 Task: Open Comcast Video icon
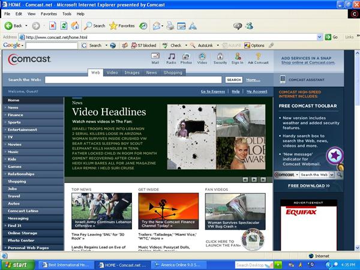click(202, 58)
